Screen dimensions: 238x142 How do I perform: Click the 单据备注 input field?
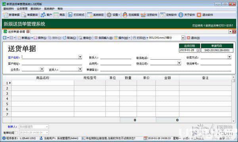pos(166,69)
